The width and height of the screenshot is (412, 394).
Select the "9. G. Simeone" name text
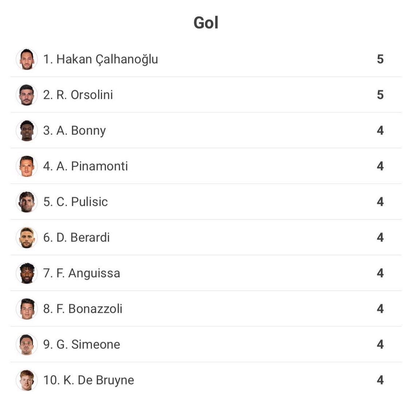point(82,344)
